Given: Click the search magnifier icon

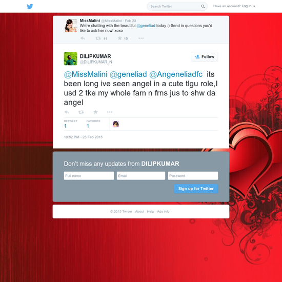Looking at the screenshot, I should (203, 6).
